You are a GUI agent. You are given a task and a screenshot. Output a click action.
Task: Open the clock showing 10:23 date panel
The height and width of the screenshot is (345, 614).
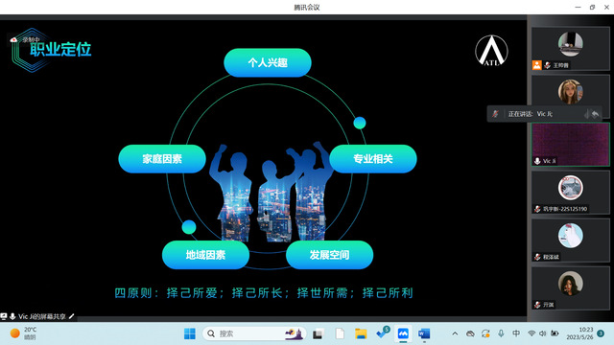pyautogui.click(x=579, y=333)
